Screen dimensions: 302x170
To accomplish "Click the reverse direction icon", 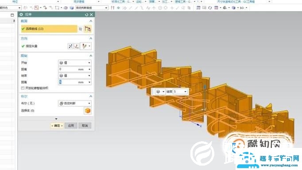I will point(70,46).
